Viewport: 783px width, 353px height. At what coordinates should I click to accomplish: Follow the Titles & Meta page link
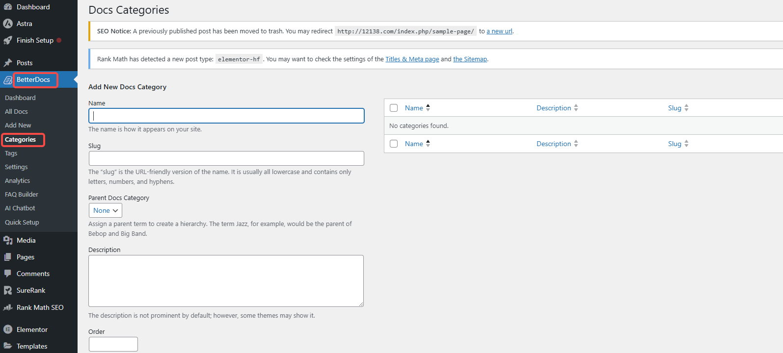pyautogui.click(x=412, y=59)
